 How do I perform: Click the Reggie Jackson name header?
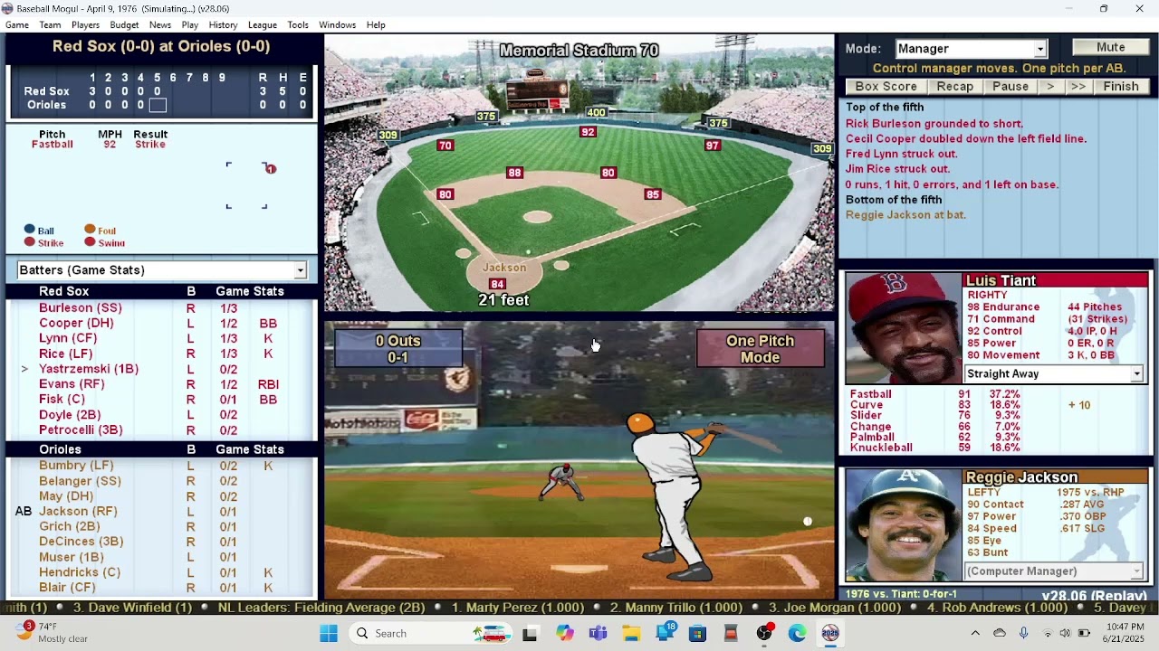pyautogui.click(x=1021, y=476)
